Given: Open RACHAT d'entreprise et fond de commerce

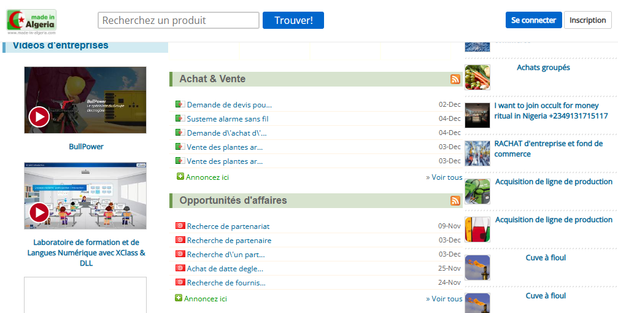Looking at the screenshot, I should pos(548,149).
